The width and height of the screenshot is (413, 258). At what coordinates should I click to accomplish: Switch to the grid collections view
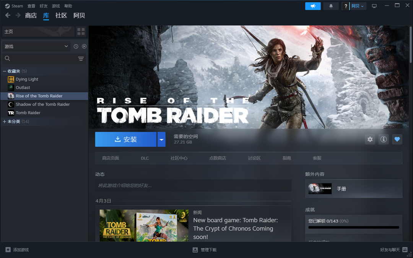point(81,32)
